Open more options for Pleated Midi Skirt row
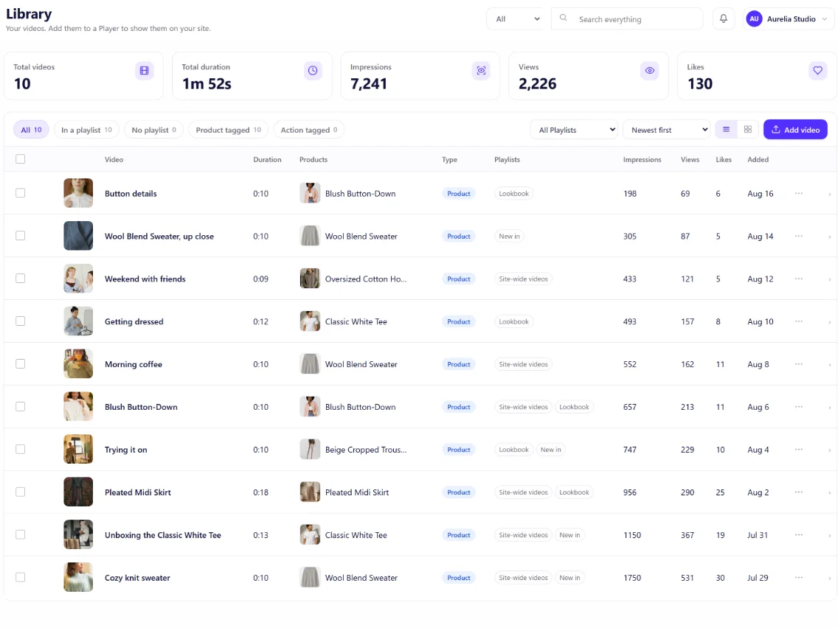Screen dimensions: 838x628 coord(798,492)
